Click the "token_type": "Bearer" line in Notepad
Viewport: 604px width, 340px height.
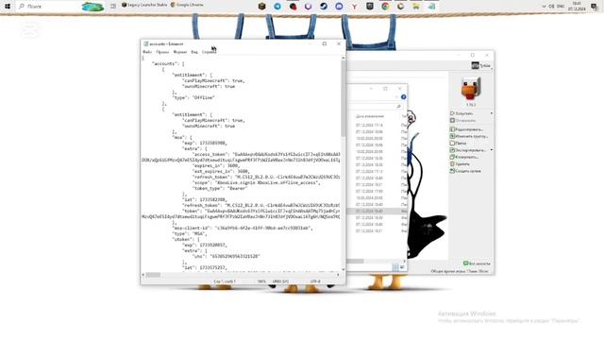220,189
